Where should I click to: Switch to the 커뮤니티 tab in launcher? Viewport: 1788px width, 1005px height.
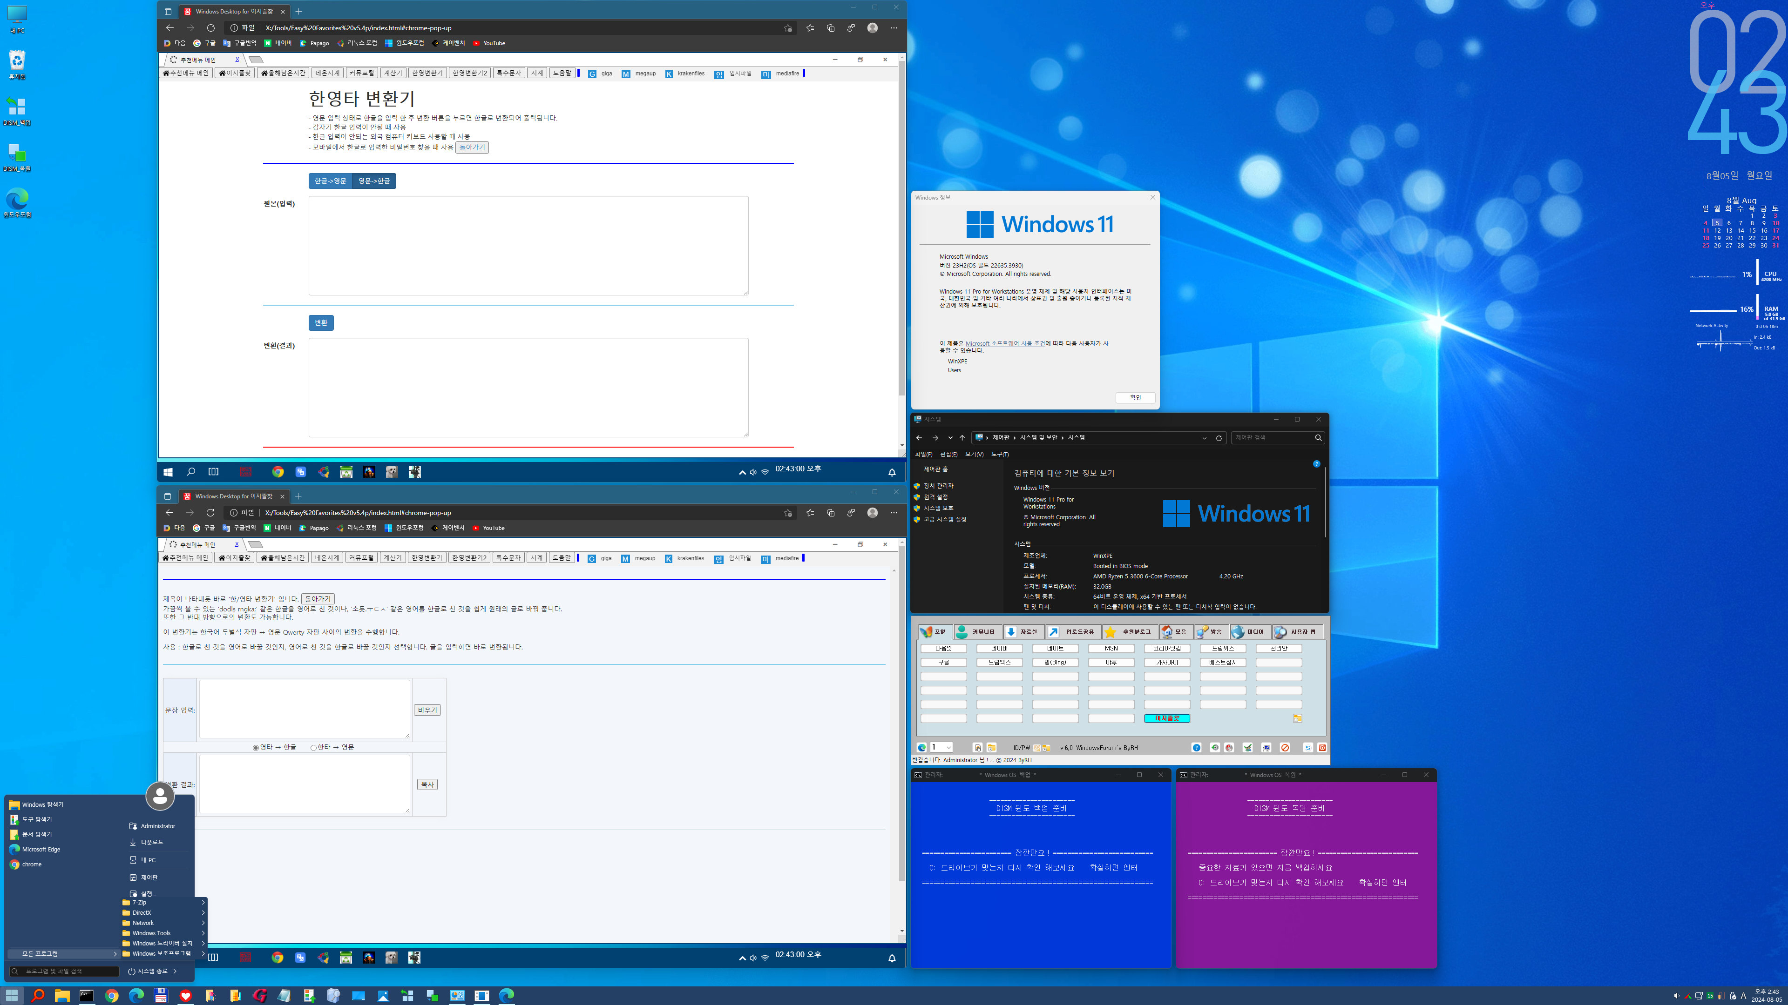977,632
